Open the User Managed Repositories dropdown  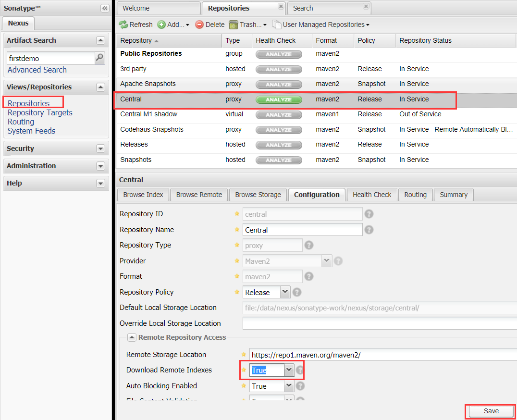(320, 25)
